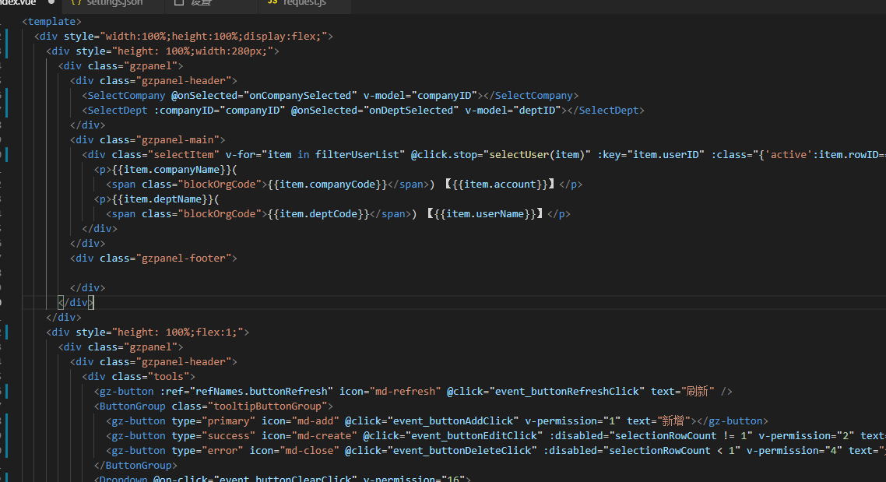Click the md-add icon value
The width and height of the screenshot is (886, 482).
tap(315, 421)
